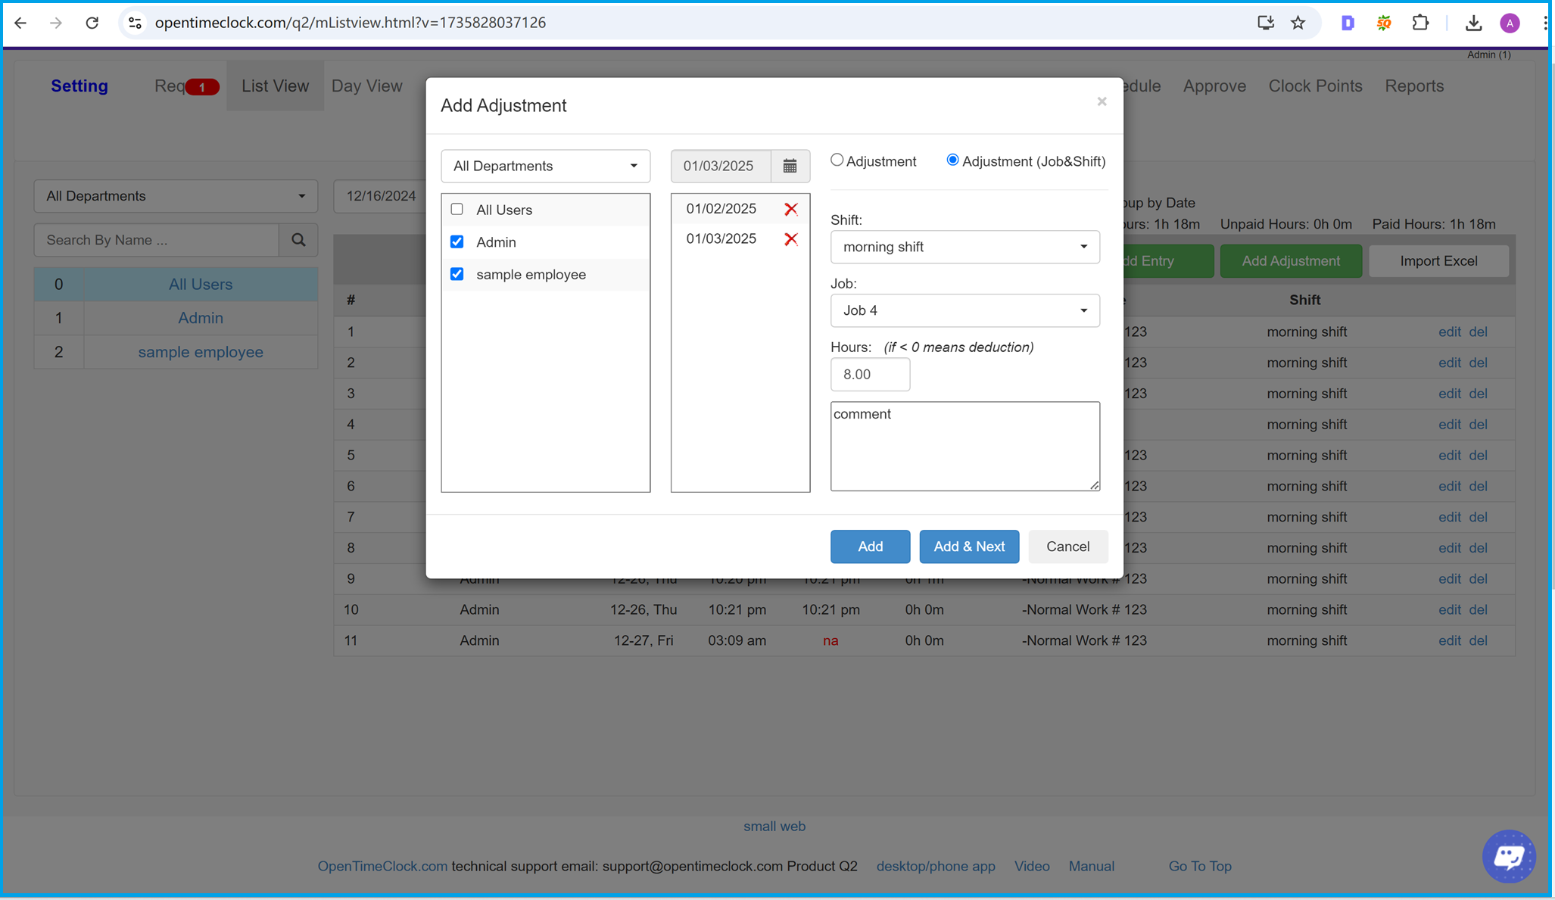Click the Add button
This screenshot has width=1555, height=900.
tap(870, 547)
